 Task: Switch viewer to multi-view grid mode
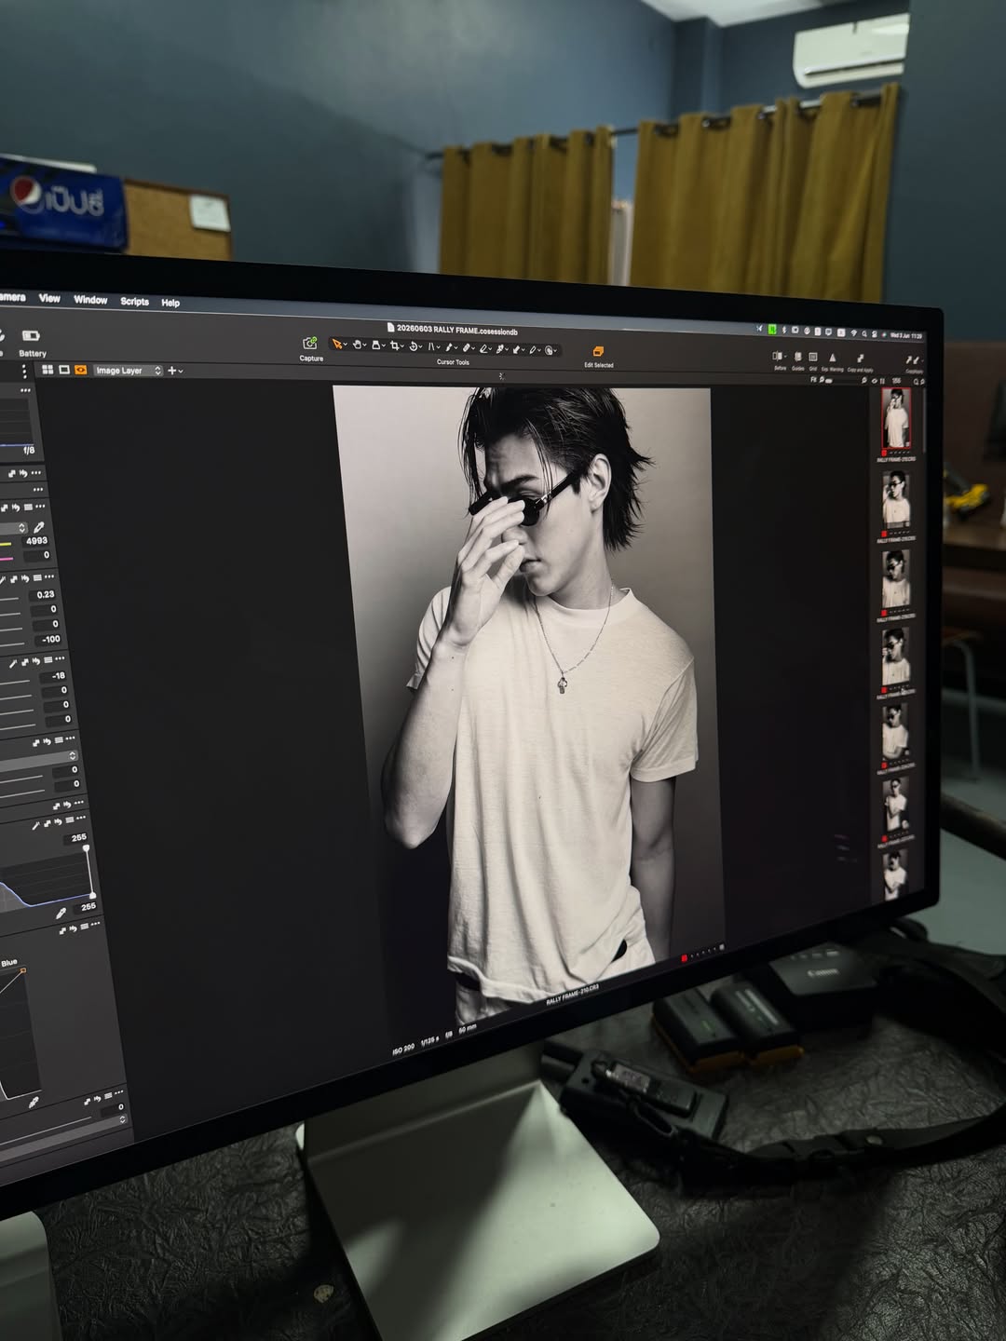(x=48, y=370)
